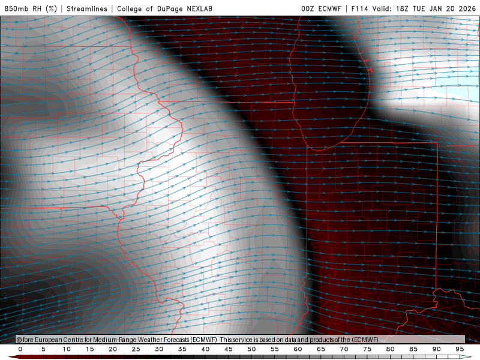Click "Valid: 18Z TUE JAN 20 2026" timestamp
This screenshot has height=360, width=480.
tap(424, 8)
